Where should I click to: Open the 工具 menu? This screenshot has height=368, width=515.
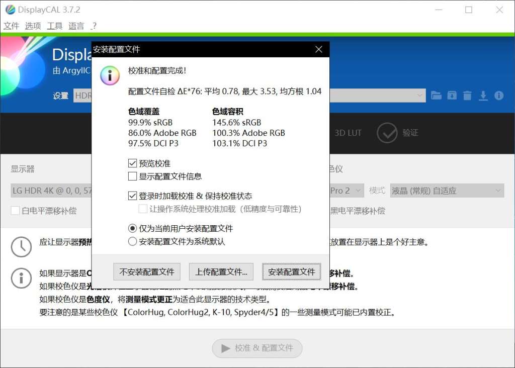[x=54, y=26]
